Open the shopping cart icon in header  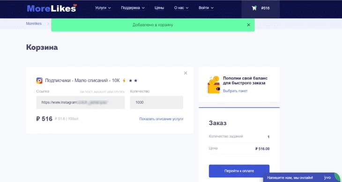(254, 8)
